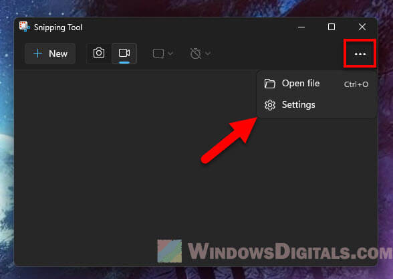Click the See more three-dots button
The image size is (393, 279).
pyautogui.click(x=360, y=54)
